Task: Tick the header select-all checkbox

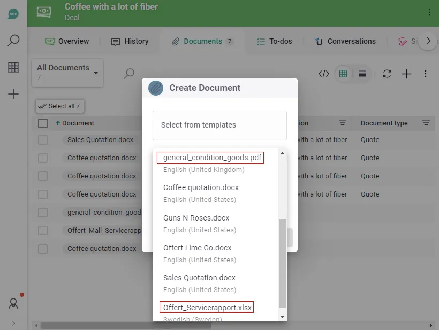Action: [x=43, y=123]
